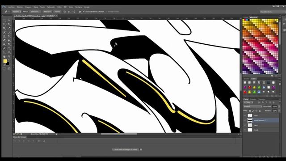Select the Ellipse shape tool
Viewport: 286px width, 161px height.
pyautogui.click(x=9, y=52)
